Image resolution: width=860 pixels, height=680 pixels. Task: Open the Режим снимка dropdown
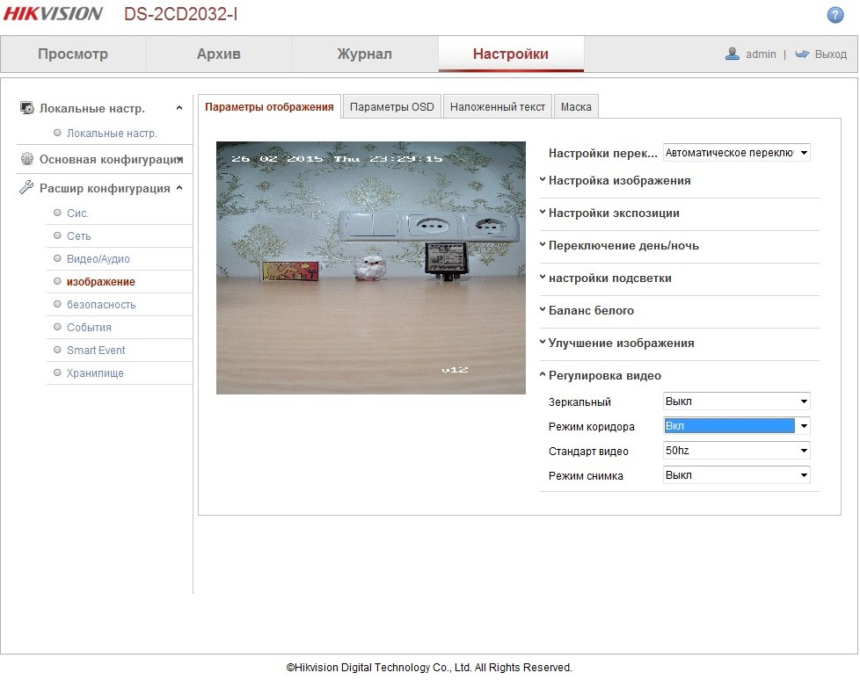[736, 475]
